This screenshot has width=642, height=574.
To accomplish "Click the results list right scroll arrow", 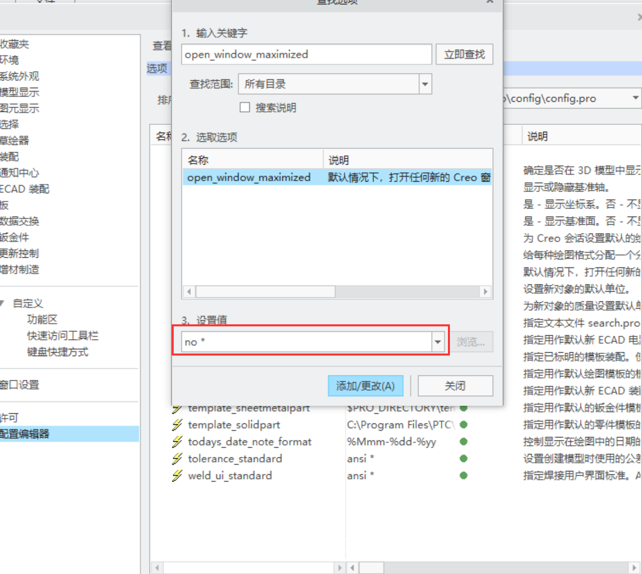I will (486, 292).
